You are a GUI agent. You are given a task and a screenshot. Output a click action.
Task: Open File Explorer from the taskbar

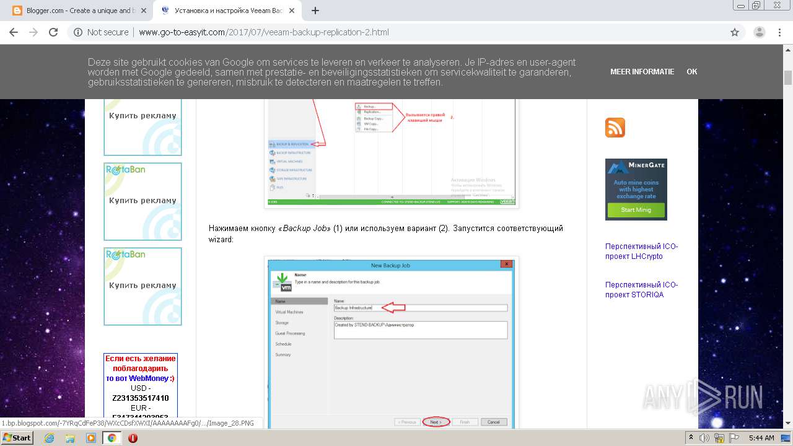point(70,438)
